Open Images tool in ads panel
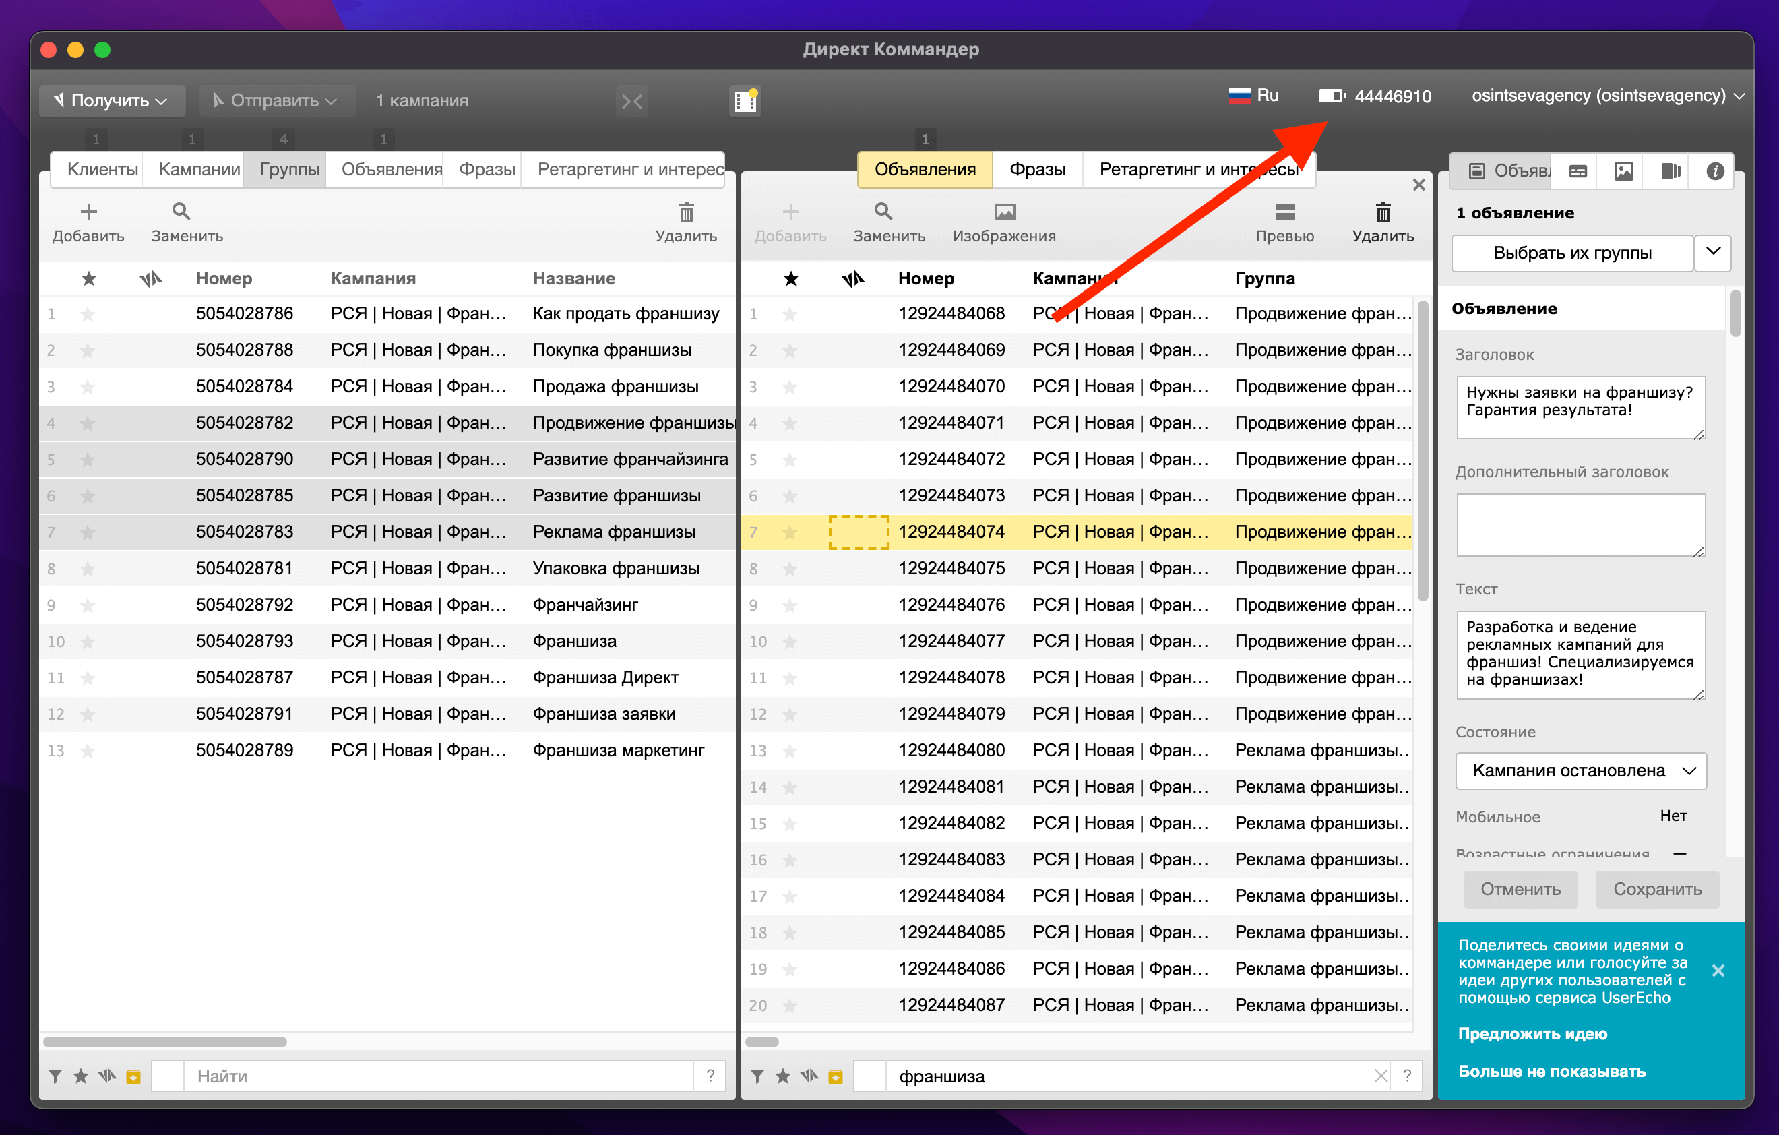This screenshot has height=1135, width=1779. (1005, 212)
